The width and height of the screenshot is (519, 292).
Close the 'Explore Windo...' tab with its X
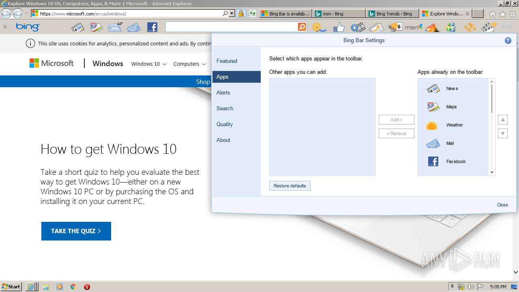[x=467, y=13]
